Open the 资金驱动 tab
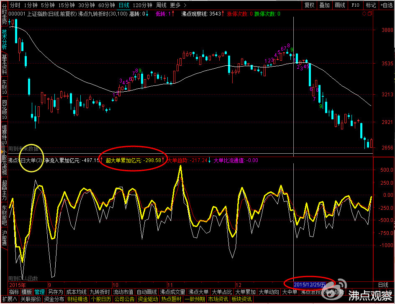Viewport: 395px width, 304px height. pos(148,299)
